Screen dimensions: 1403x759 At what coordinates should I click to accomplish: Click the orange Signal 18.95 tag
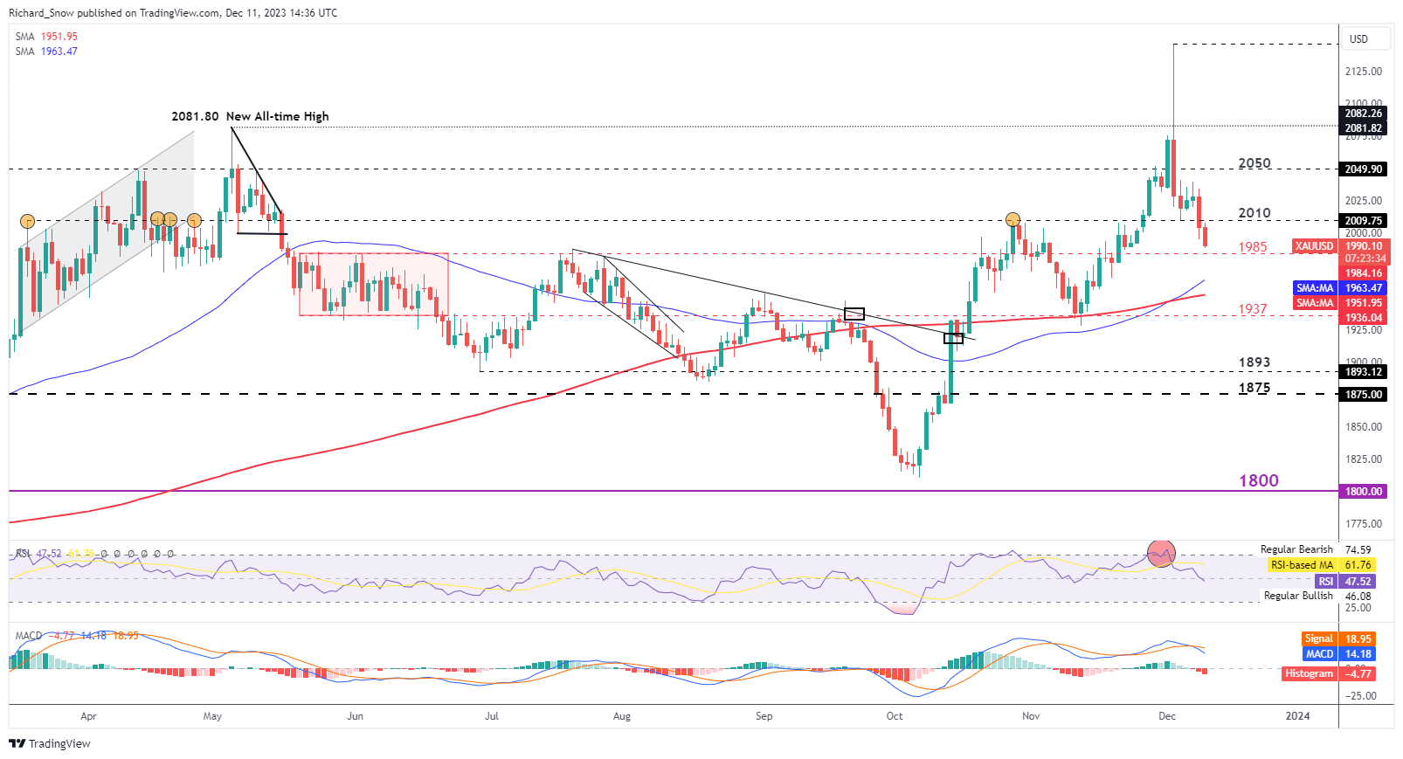click(1339, 639)
